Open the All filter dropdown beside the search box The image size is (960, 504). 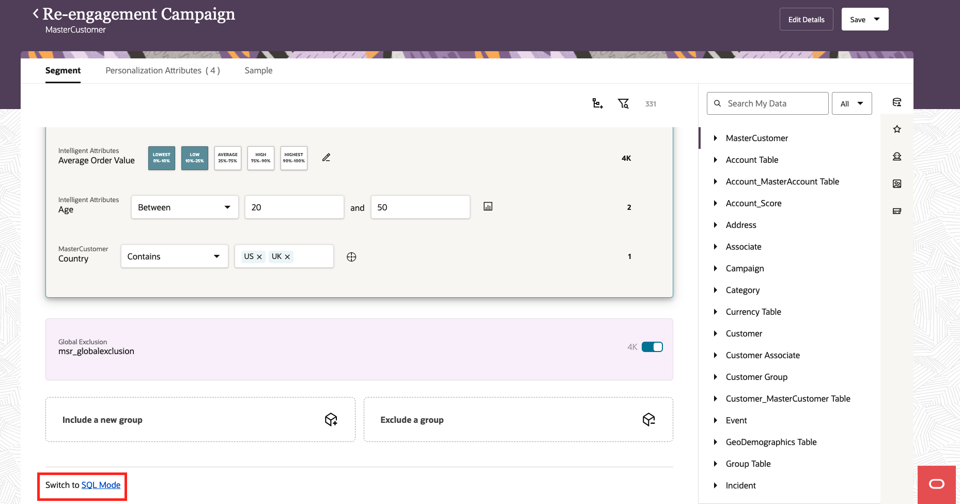coord(851,103)
